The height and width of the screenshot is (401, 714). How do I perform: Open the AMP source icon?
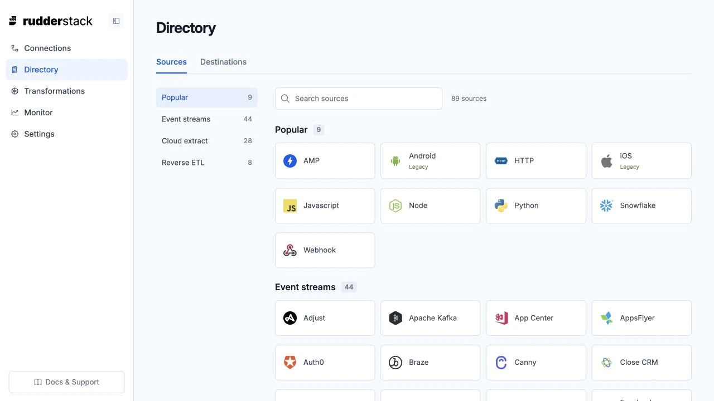pos(290,161)
